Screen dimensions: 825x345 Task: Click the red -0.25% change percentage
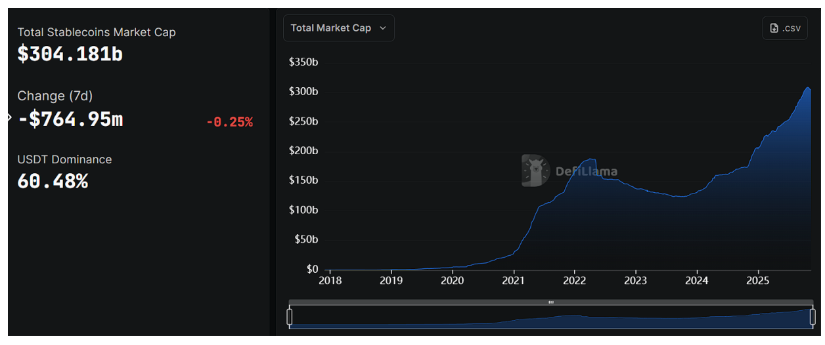[229, 122]
